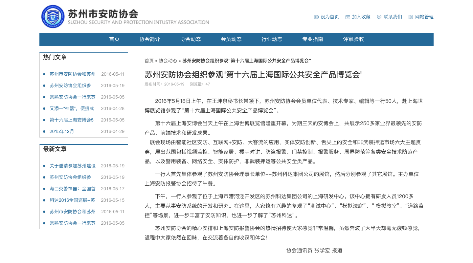
Task: Click the 首页 breadcrumb link
Action: tap(149, 61)
